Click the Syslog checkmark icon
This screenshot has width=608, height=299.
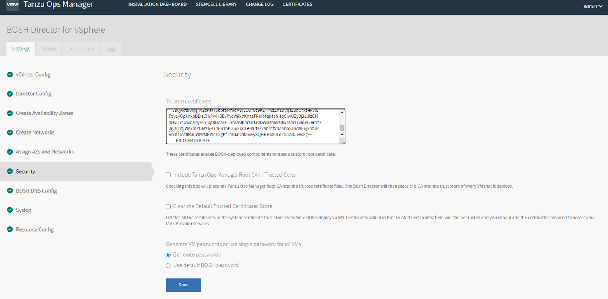tap(10, 210)
